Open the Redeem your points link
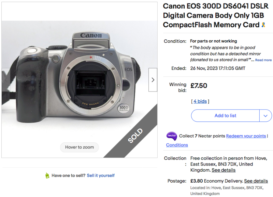273x197 pixels. (246, 136)
